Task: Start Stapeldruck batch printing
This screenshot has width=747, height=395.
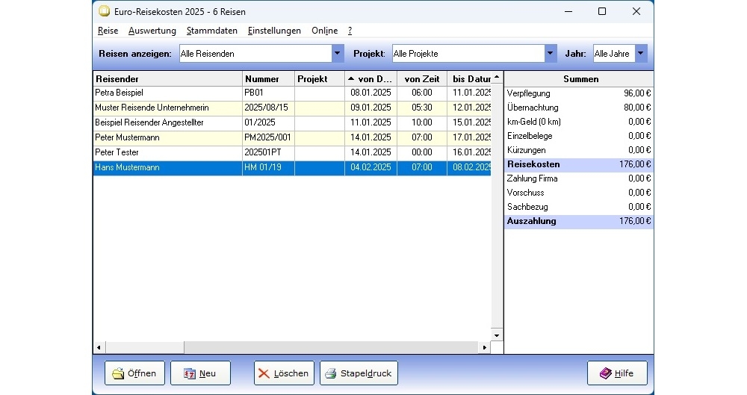Action: [x=359, y=373]
